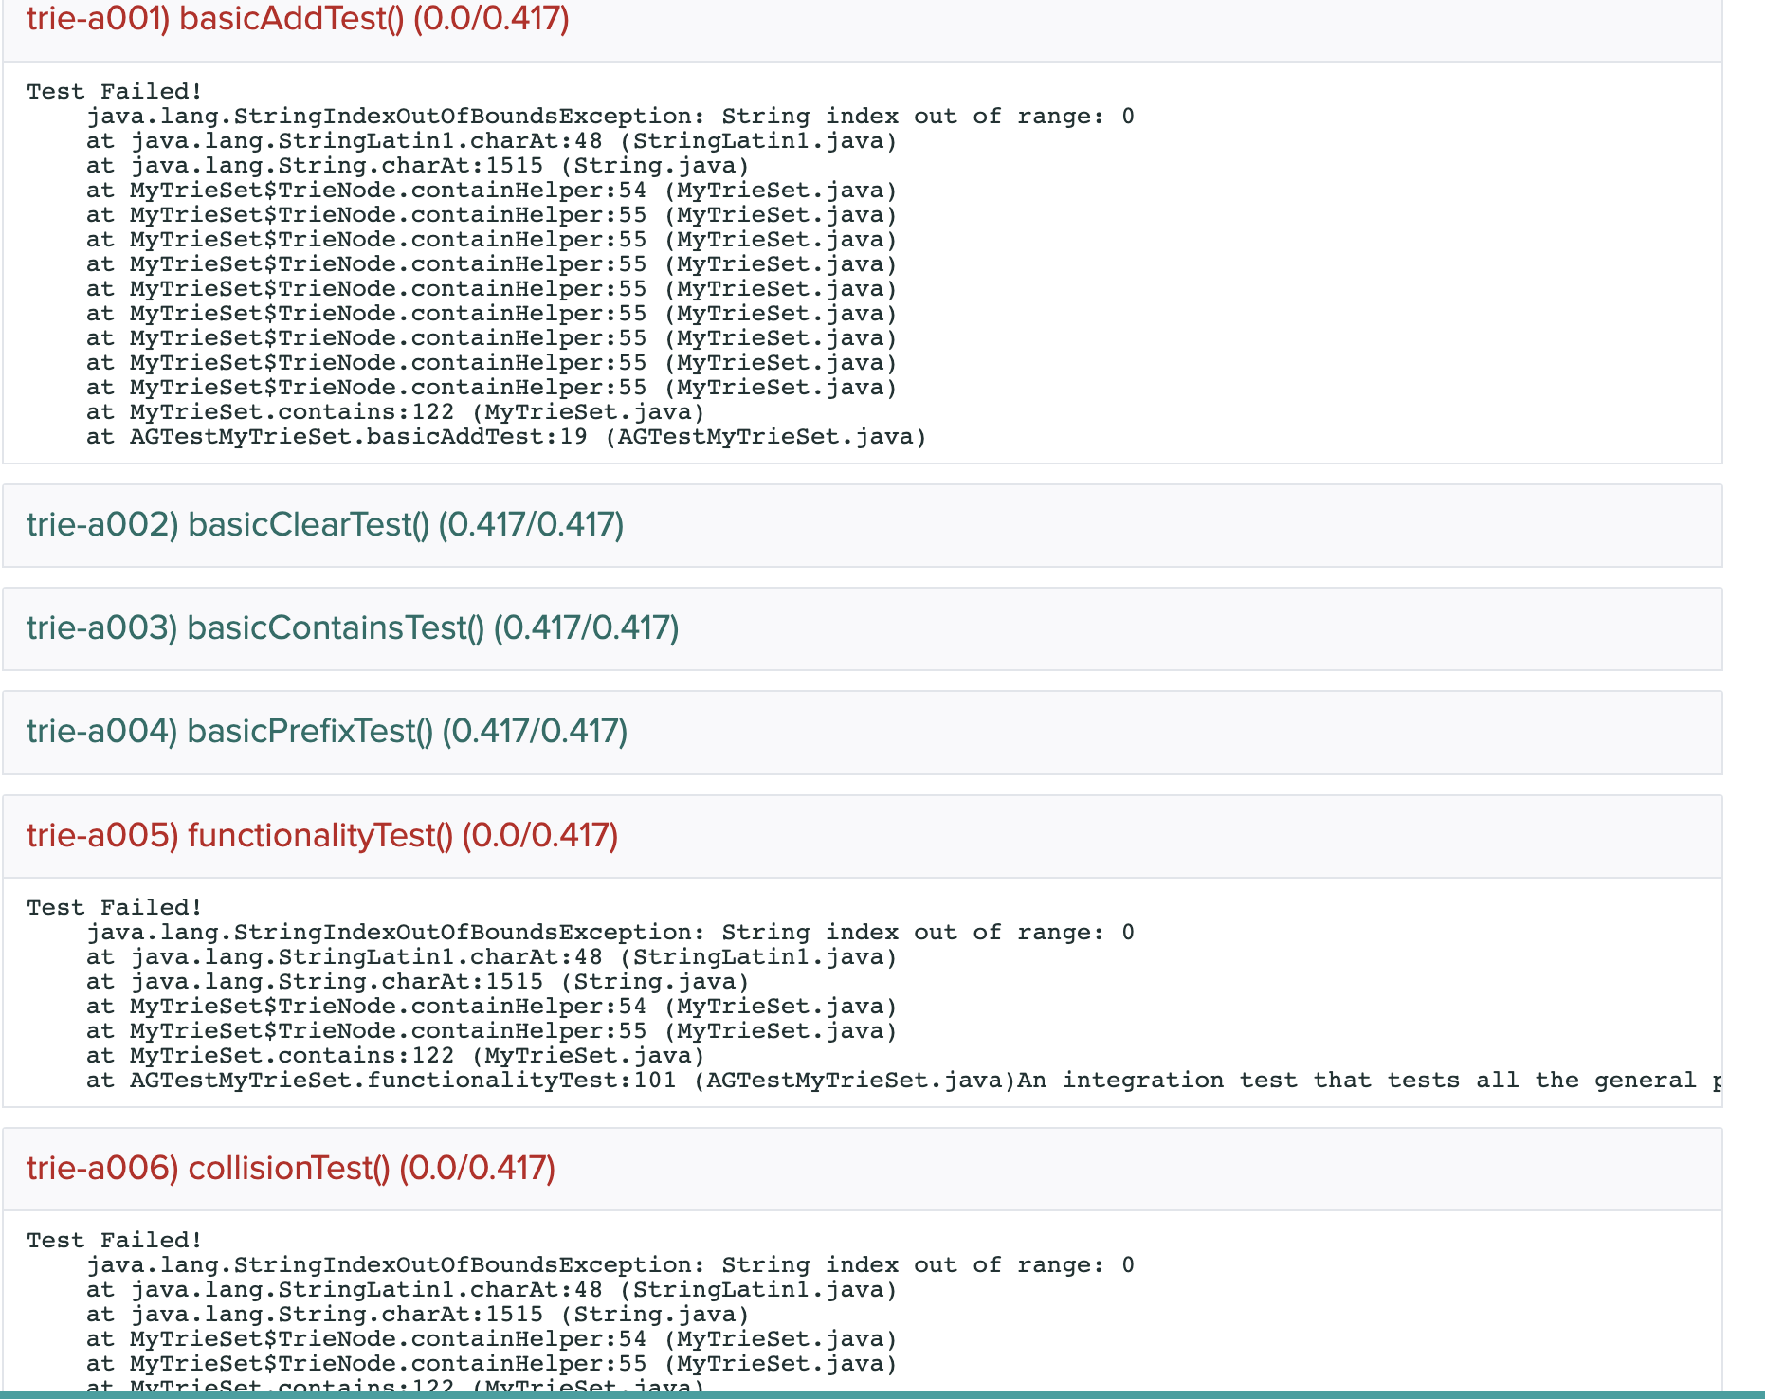1765x1399 pixels.
Task: Open the trie-a003 basicContainsTest result
Action: pyautogui.click(x=353, y=627)
